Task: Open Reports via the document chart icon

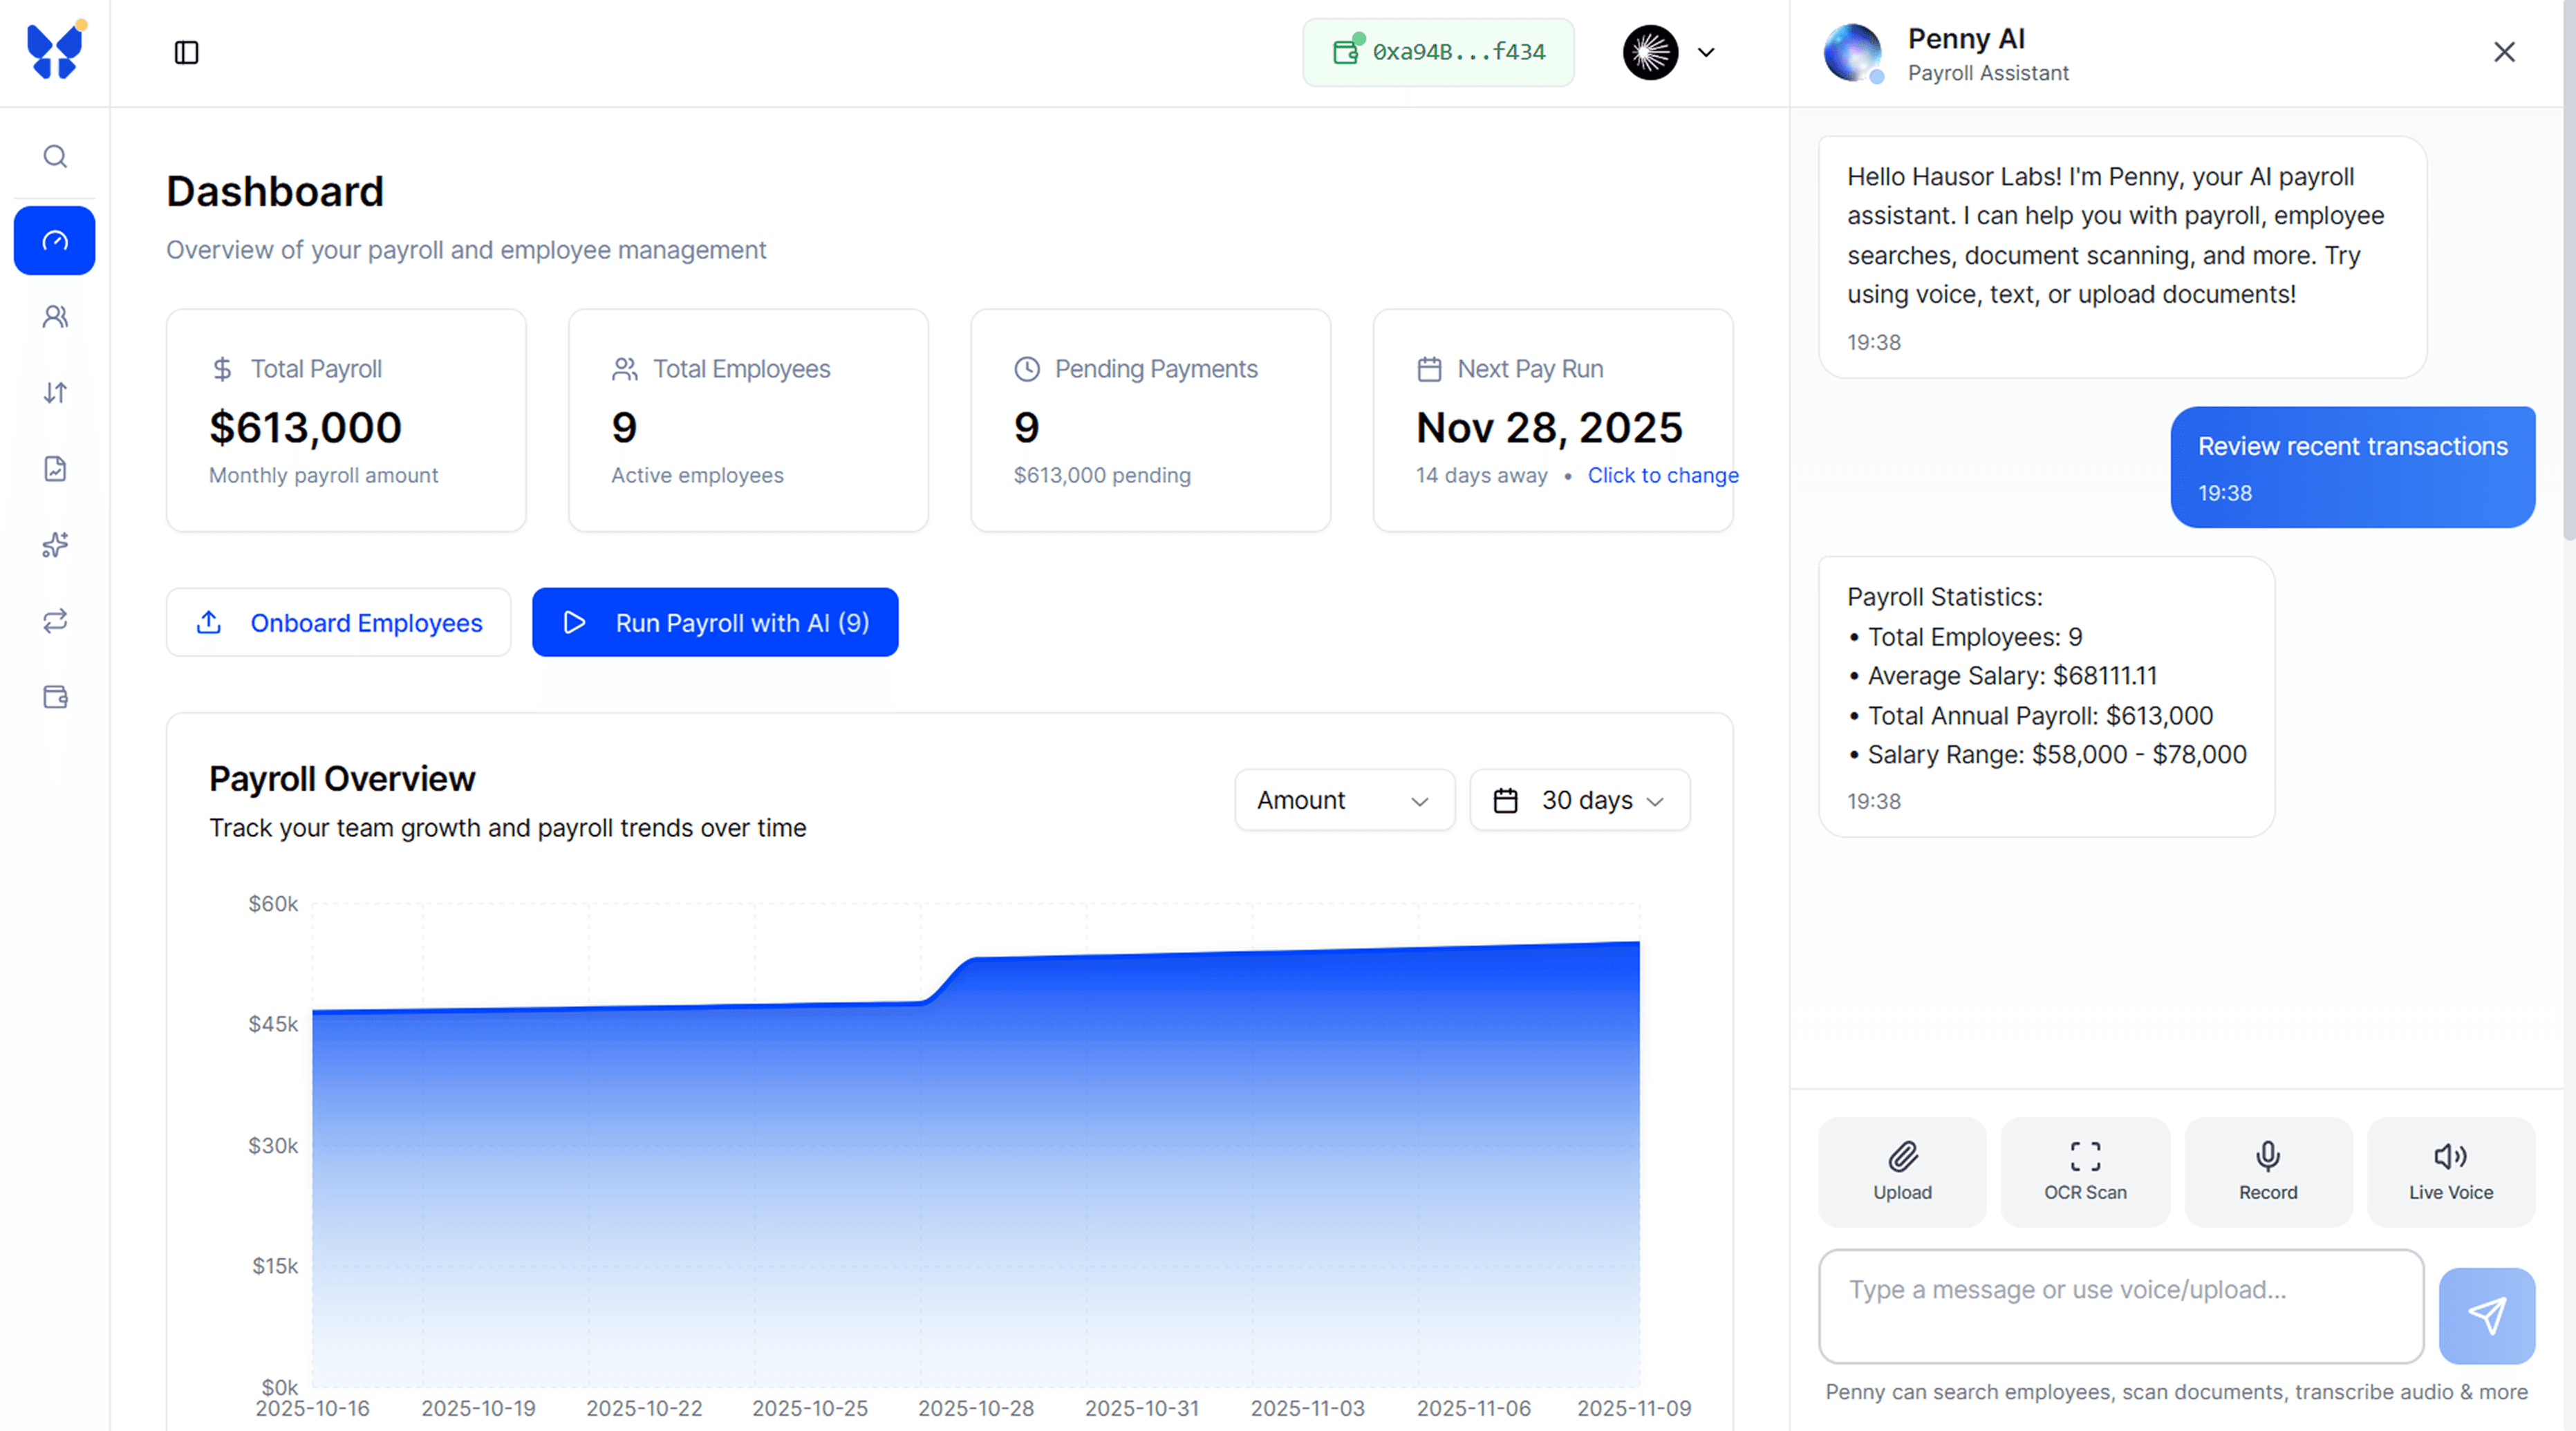Action: pos(54,468)
